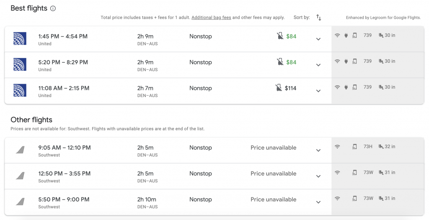Click the United logo on the 1:45 PM flight
The height and width of the screenshot is (220, 429).
tap(20, 38)
